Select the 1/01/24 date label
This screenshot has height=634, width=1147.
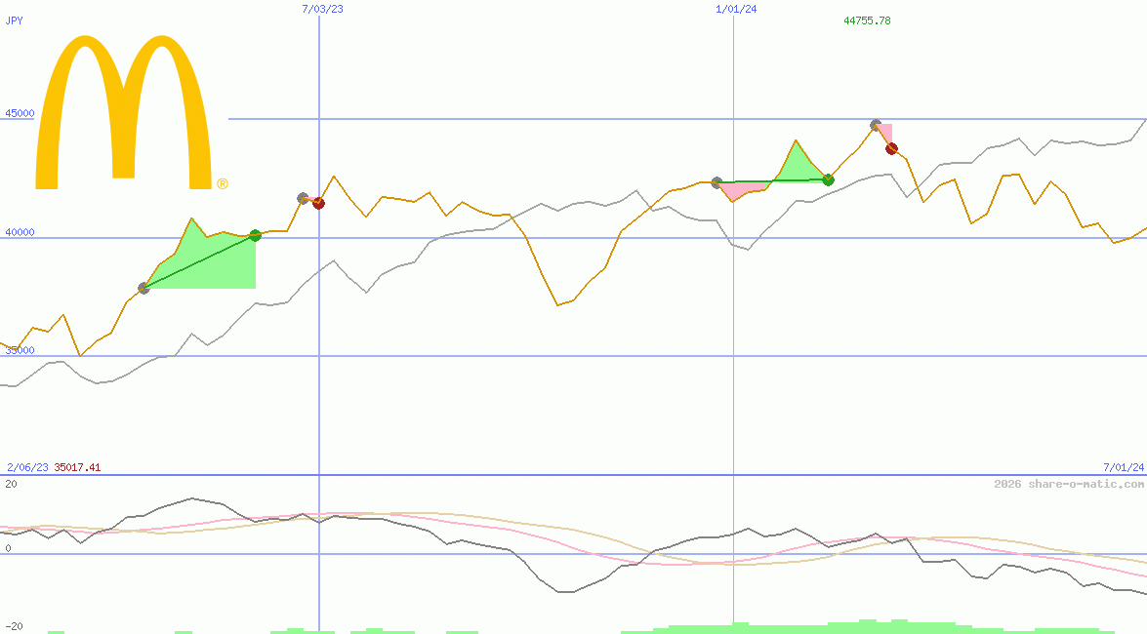point(736,9)
